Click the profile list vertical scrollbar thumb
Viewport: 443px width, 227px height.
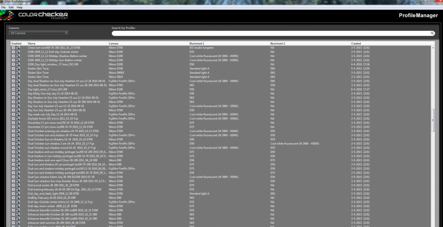433,120
